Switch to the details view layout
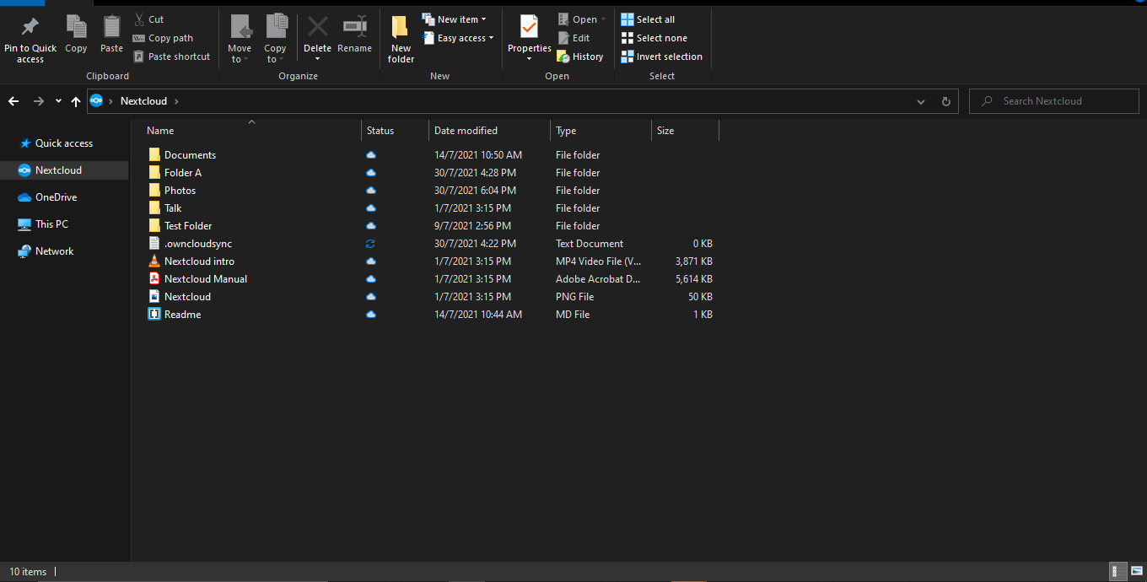 tap(1117, 572)
